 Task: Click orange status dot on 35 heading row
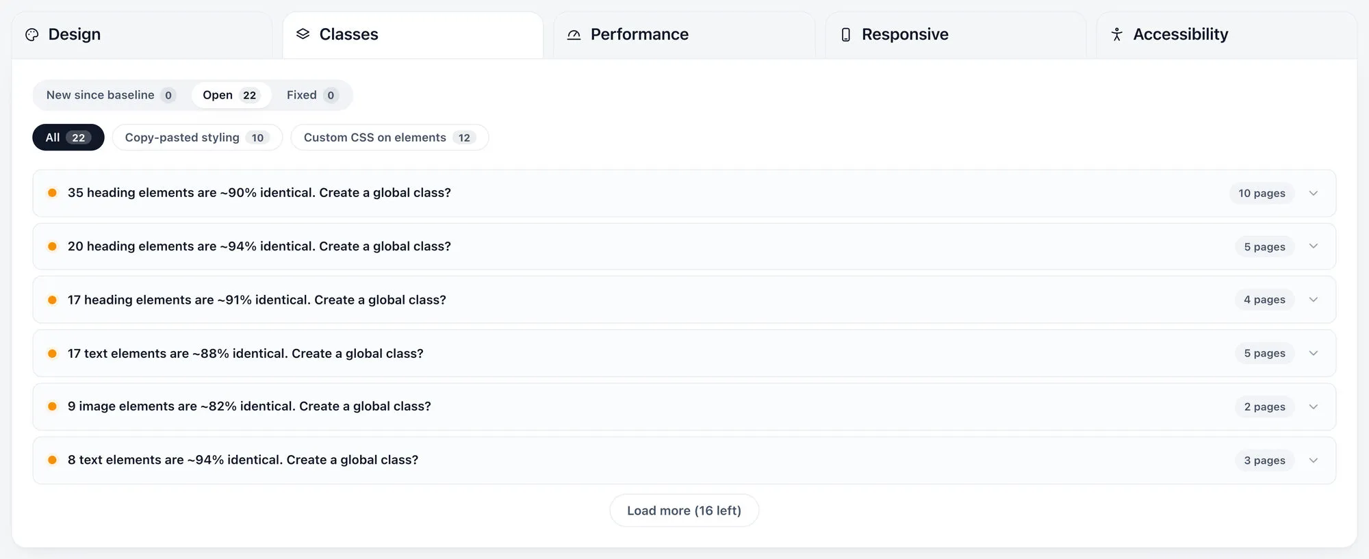tap(52, 193)
